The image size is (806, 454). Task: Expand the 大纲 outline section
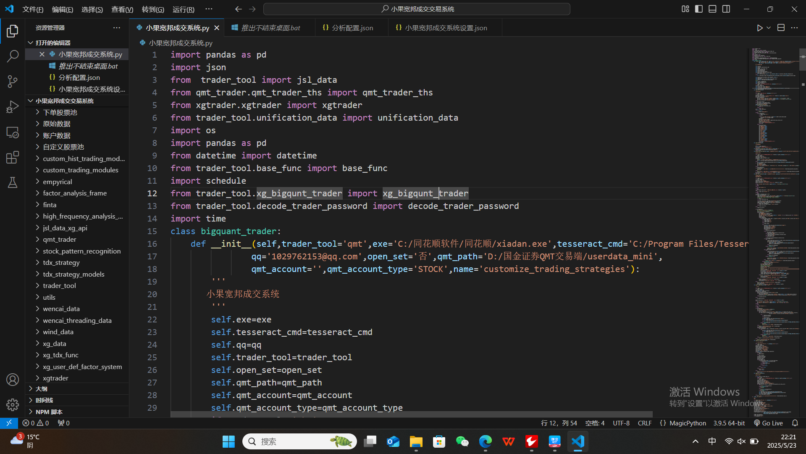[x=77, y=388]
